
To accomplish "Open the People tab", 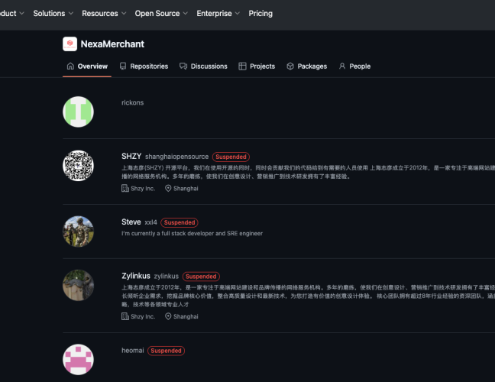I will point(354,66).
